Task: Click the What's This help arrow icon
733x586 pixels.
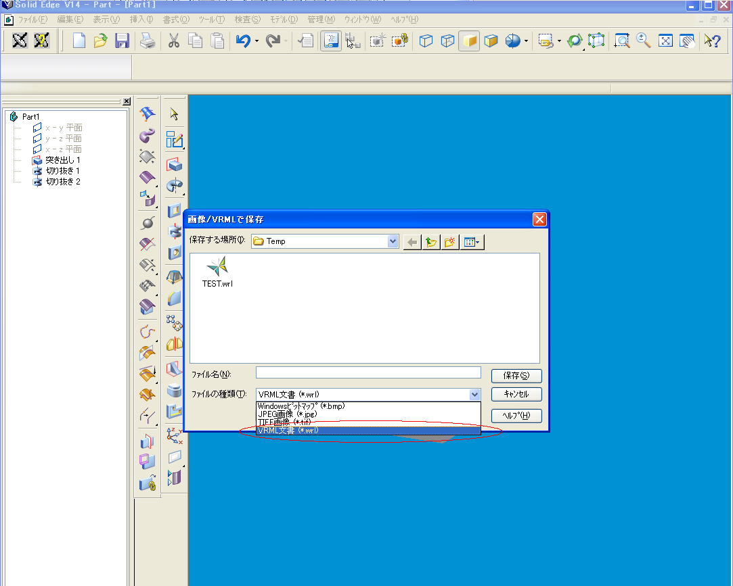Action: point(713,41)
